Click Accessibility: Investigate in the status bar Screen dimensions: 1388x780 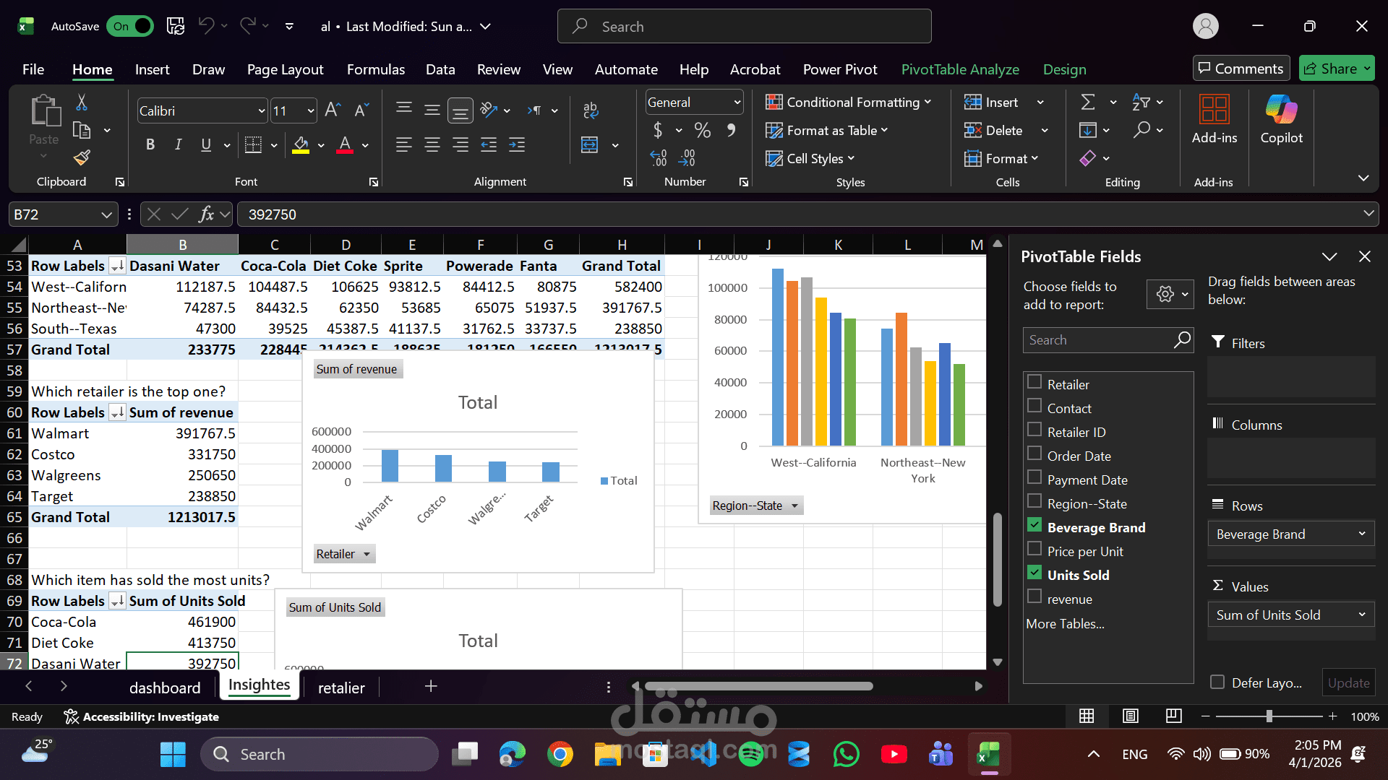142,716
